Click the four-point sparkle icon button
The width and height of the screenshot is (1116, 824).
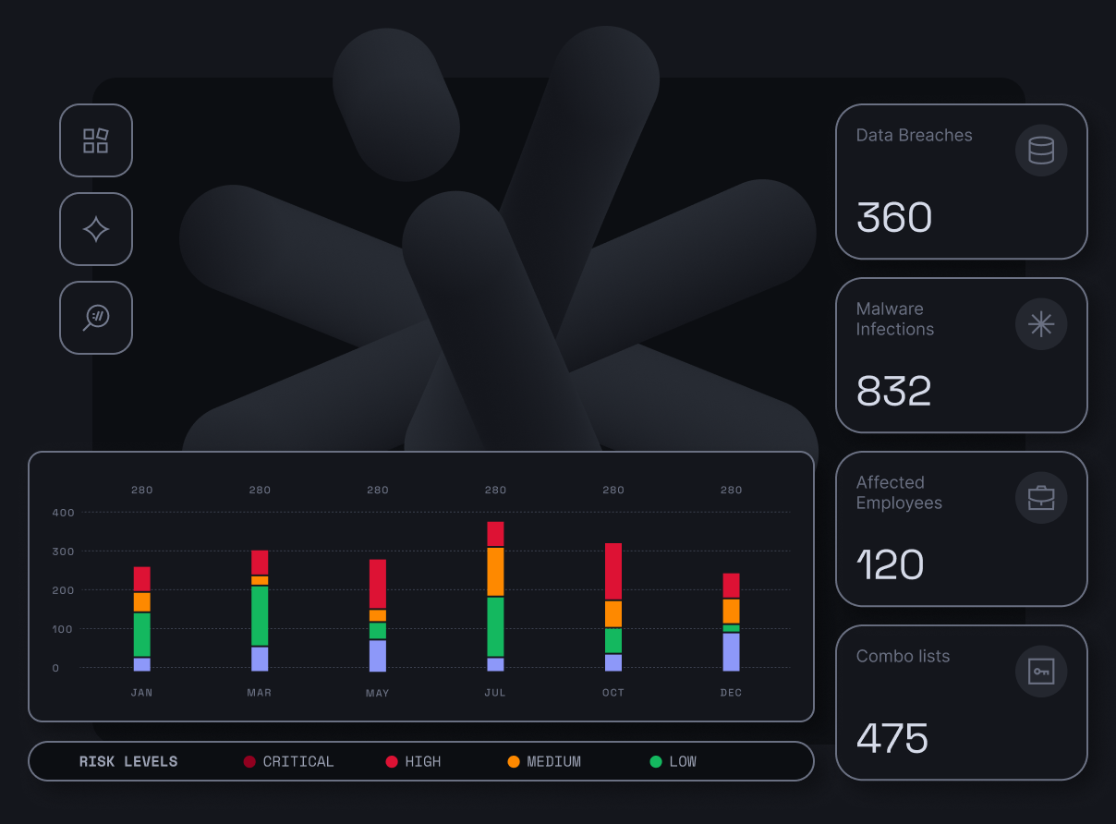(96, 229)
